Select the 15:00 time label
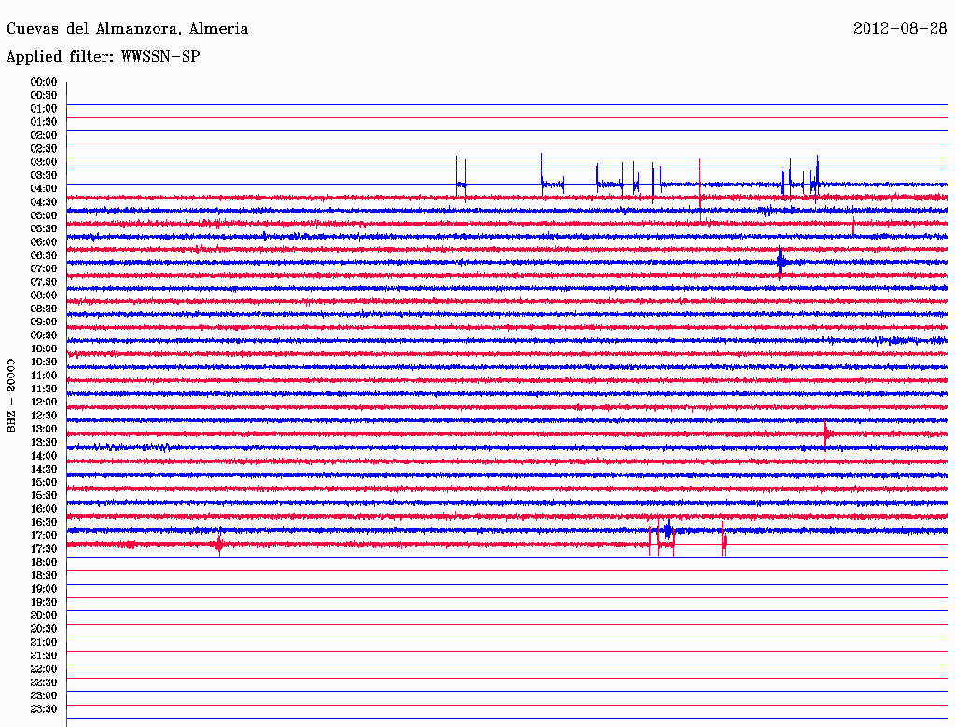Screen dimensions: 955x727 point(44,482)
